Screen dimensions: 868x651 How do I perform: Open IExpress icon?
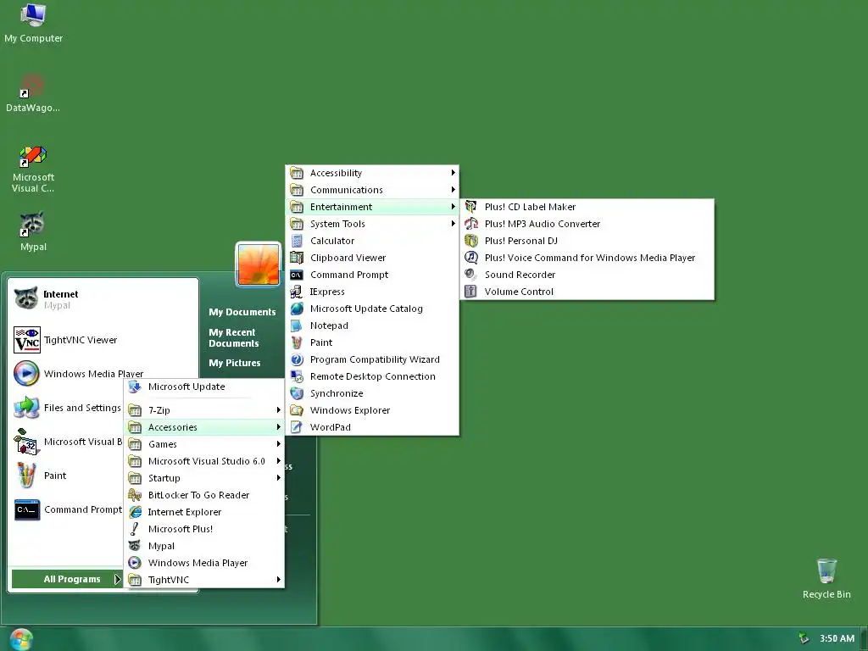297,292
